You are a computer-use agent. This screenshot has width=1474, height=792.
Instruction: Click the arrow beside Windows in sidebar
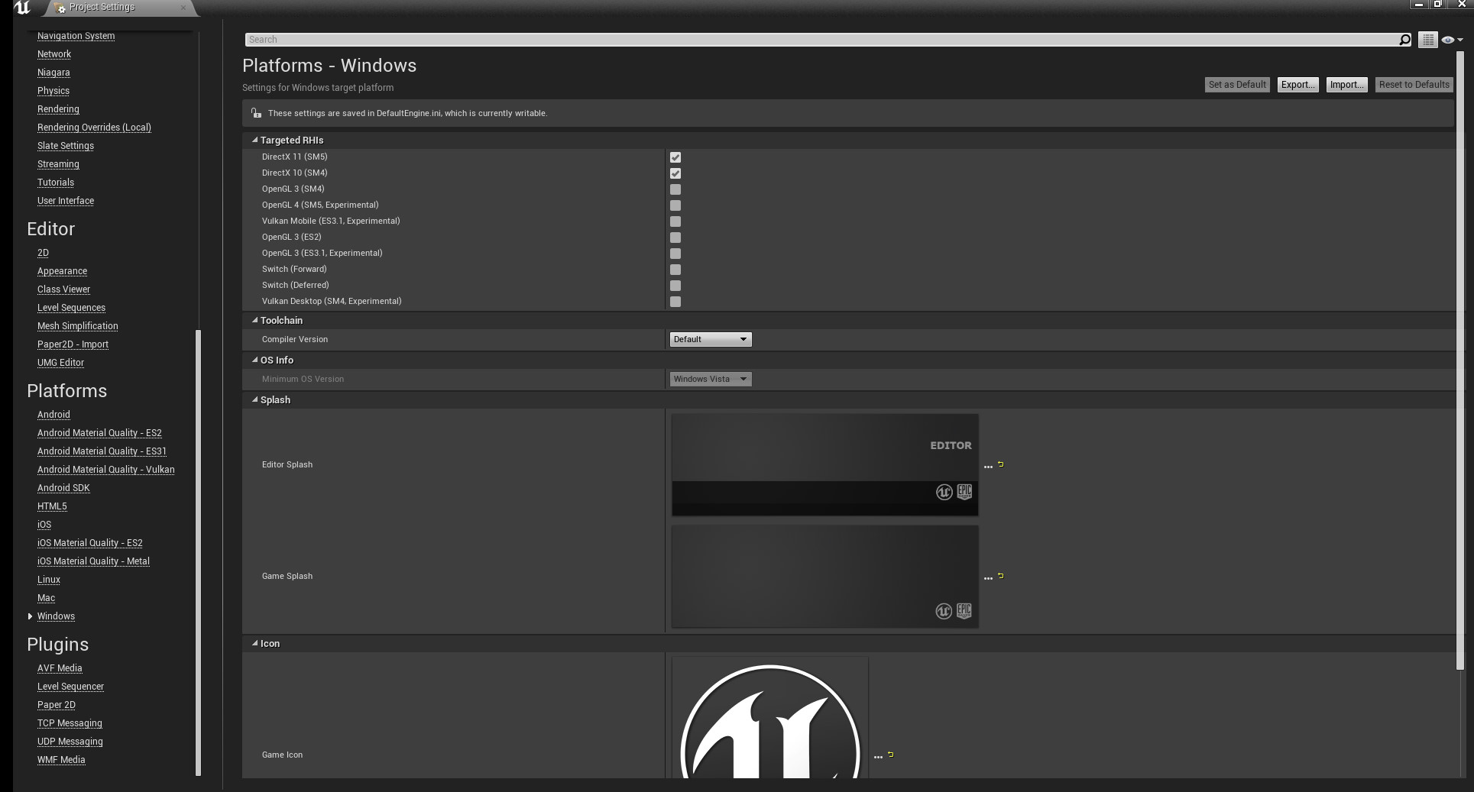click(31, 616)
